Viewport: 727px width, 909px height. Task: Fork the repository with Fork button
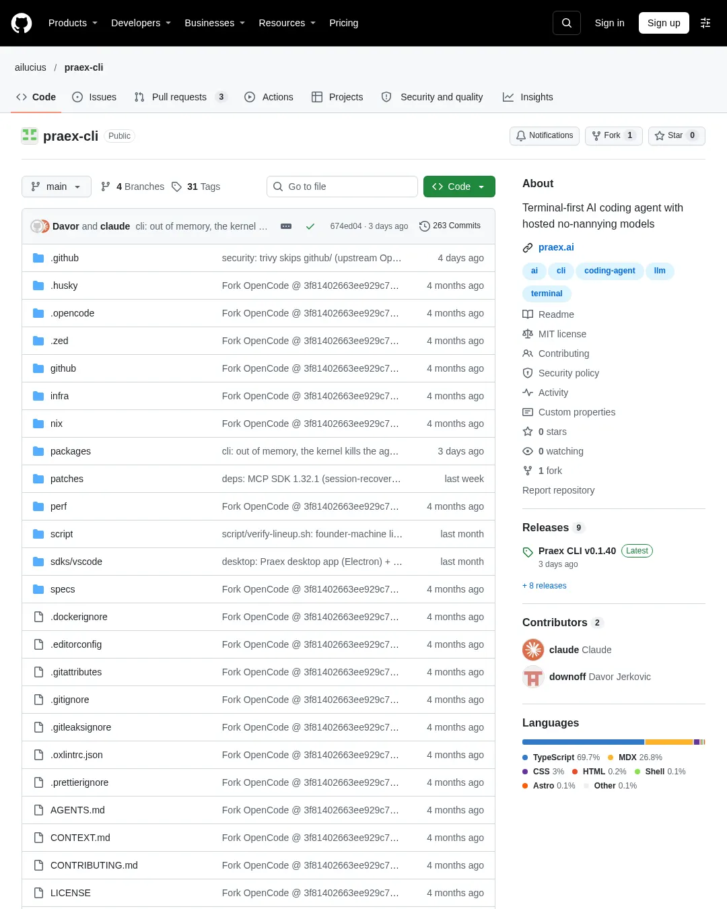coord(614,136)
